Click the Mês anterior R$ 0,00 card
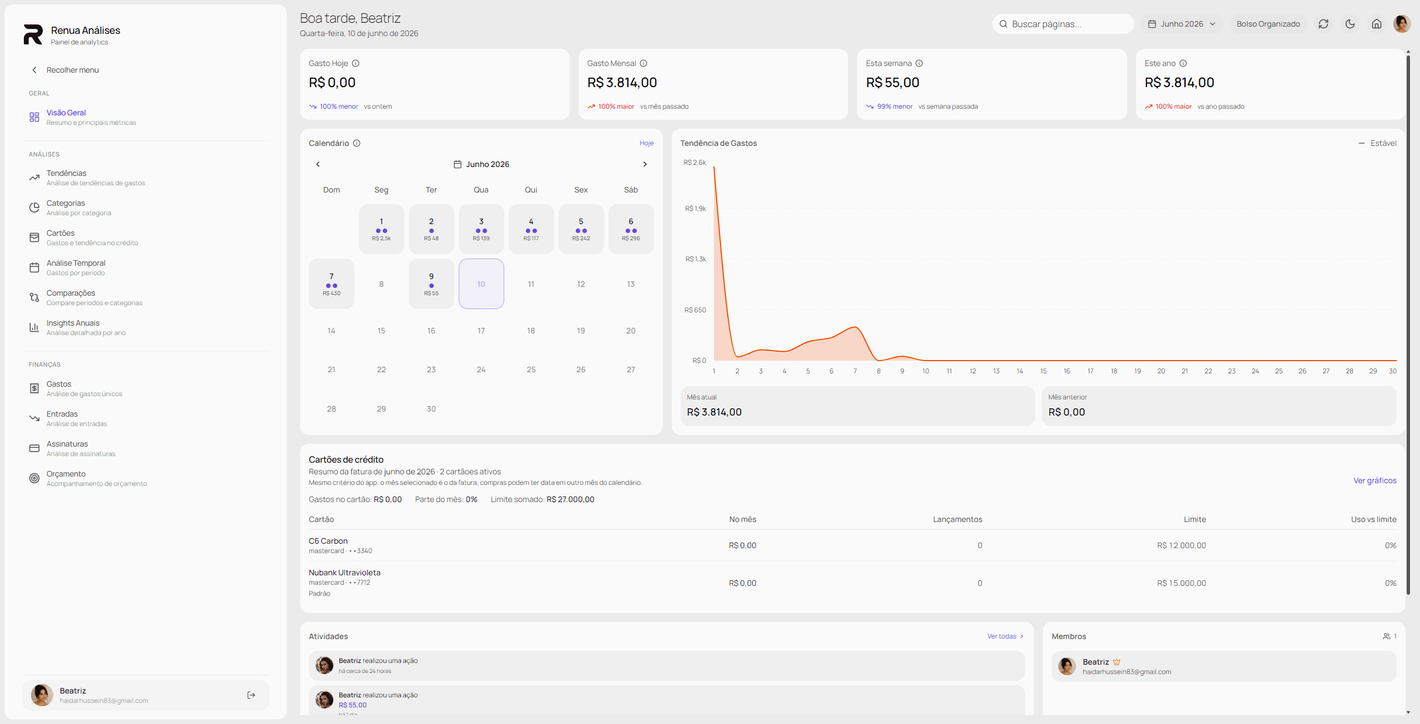 click(1219, 406)
